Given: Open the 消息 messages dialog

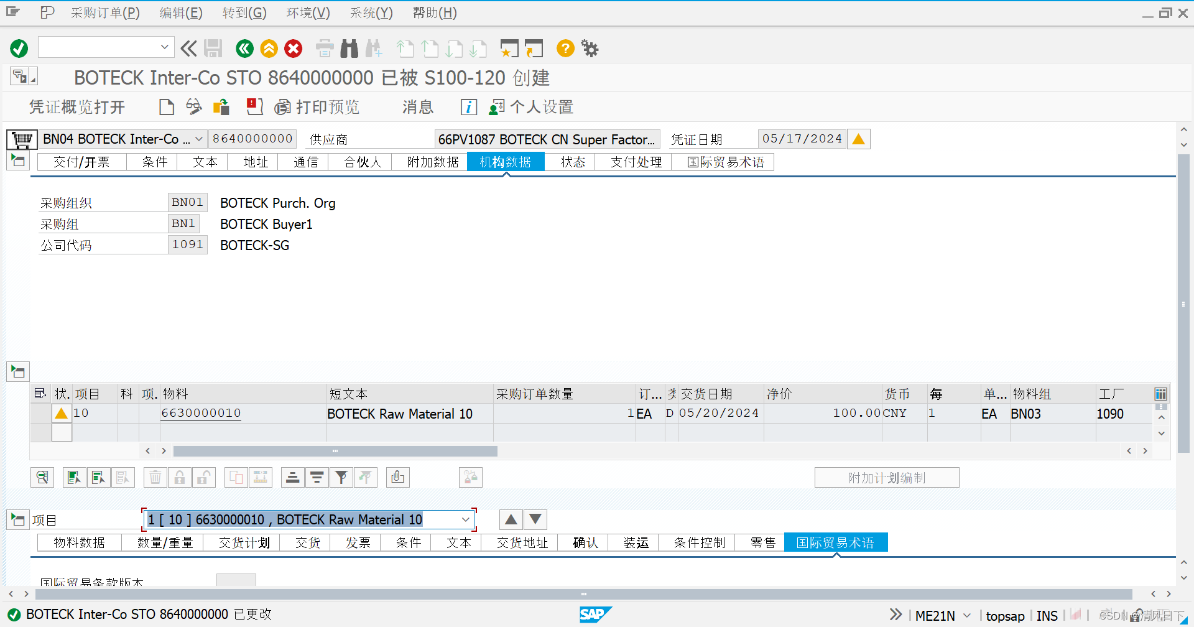Looking at the screenshot, I should 417,107.
